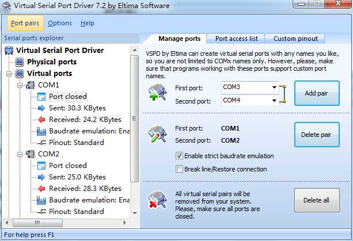Switch to the Custom pinout tab

tap(295, 39)
